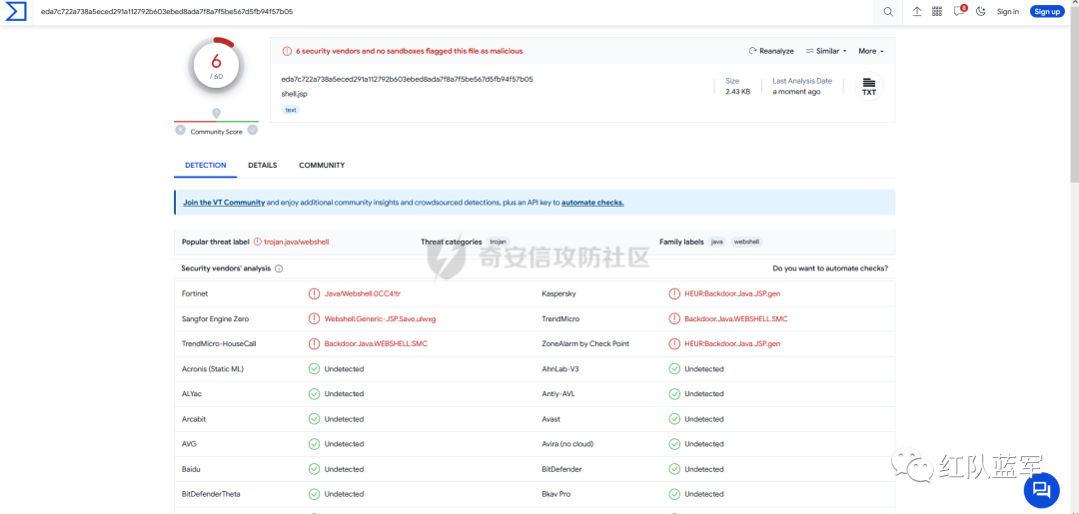Click the ALYac undetected check icon
Screen dimensions: 1079x514
(x=314, y=394)
